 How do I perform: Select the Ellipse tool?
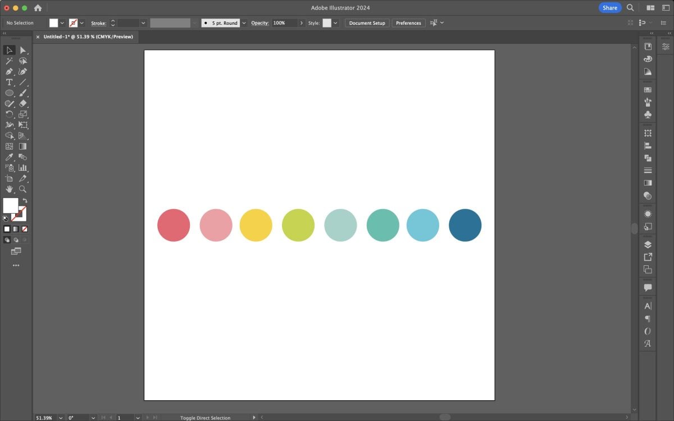pyautogui.click(x=10, y=93)
